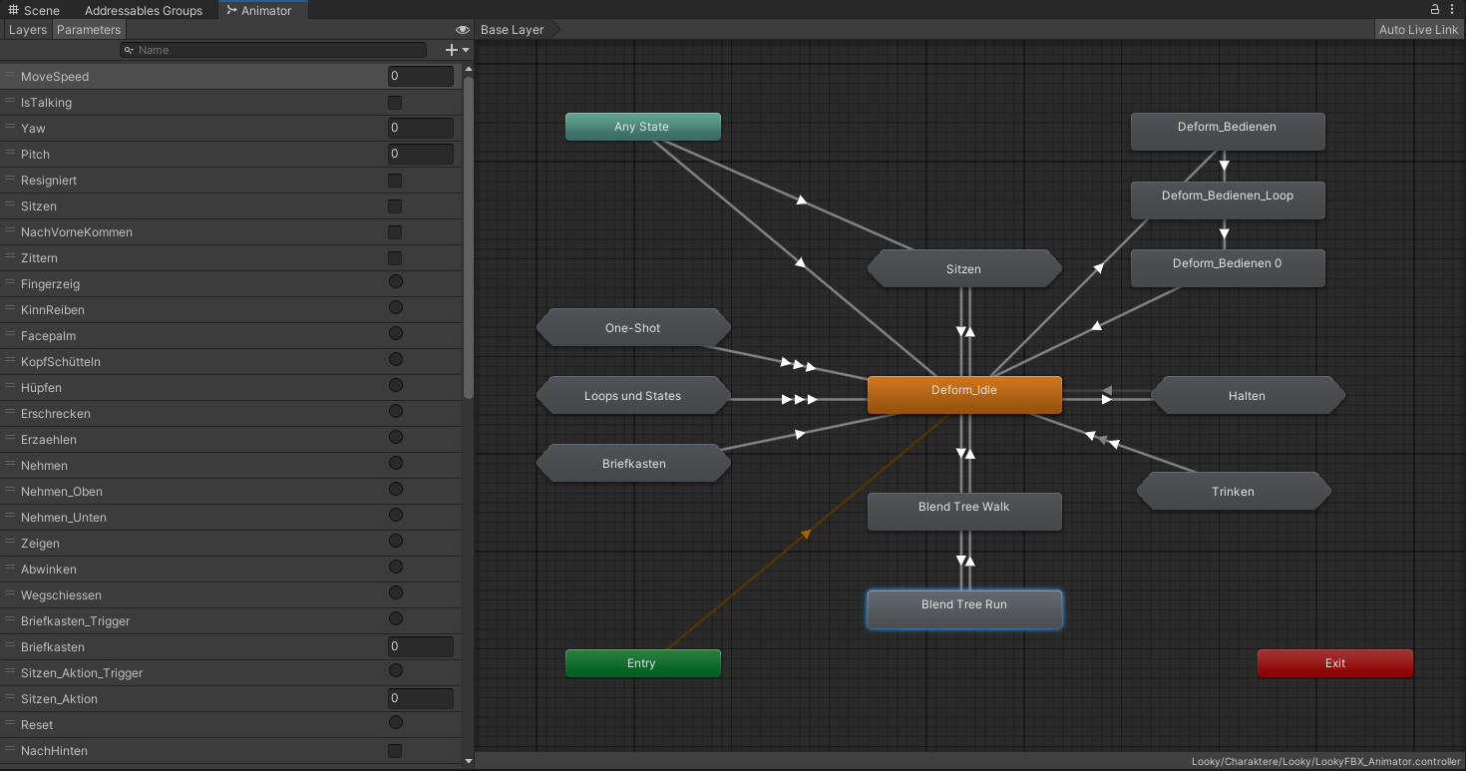Viewport: 1466px width, 771px height.
Task: Select the Blend Tree Run state
Action: [x=964, y=609]
